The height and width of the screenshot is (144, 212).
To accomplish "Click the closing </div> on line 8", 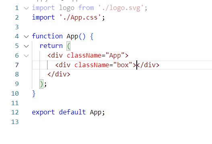I will point(59,74).
